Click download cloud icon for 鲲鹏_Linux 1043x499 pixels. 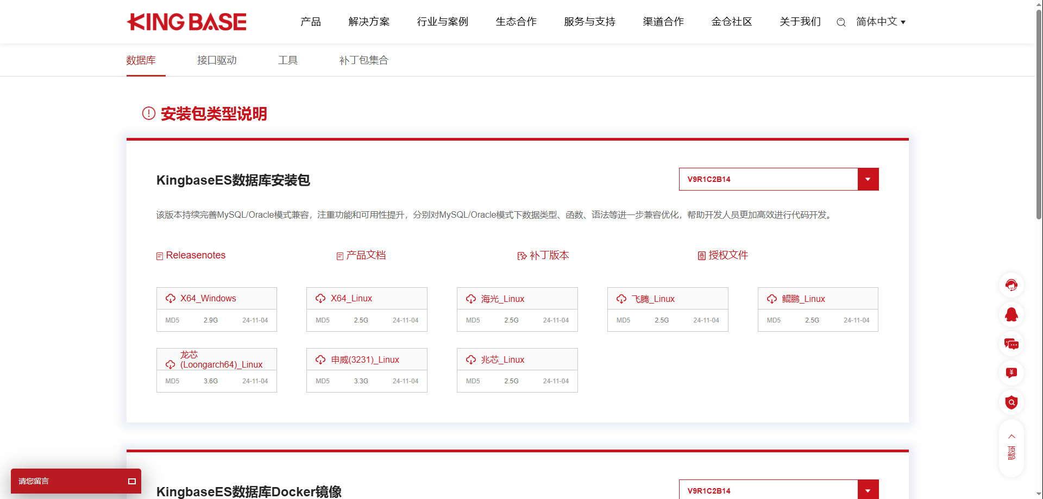[772, 299]
